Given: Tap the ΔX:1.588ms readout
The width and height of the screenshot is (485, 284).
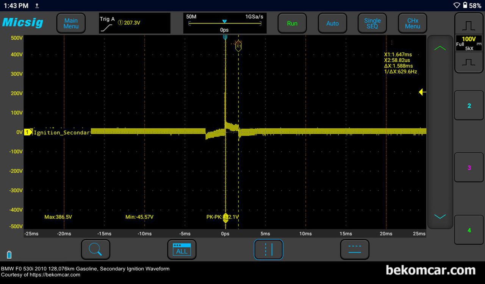Looking at the screenshot, I should pyautogui.click(x=398, y=66).
